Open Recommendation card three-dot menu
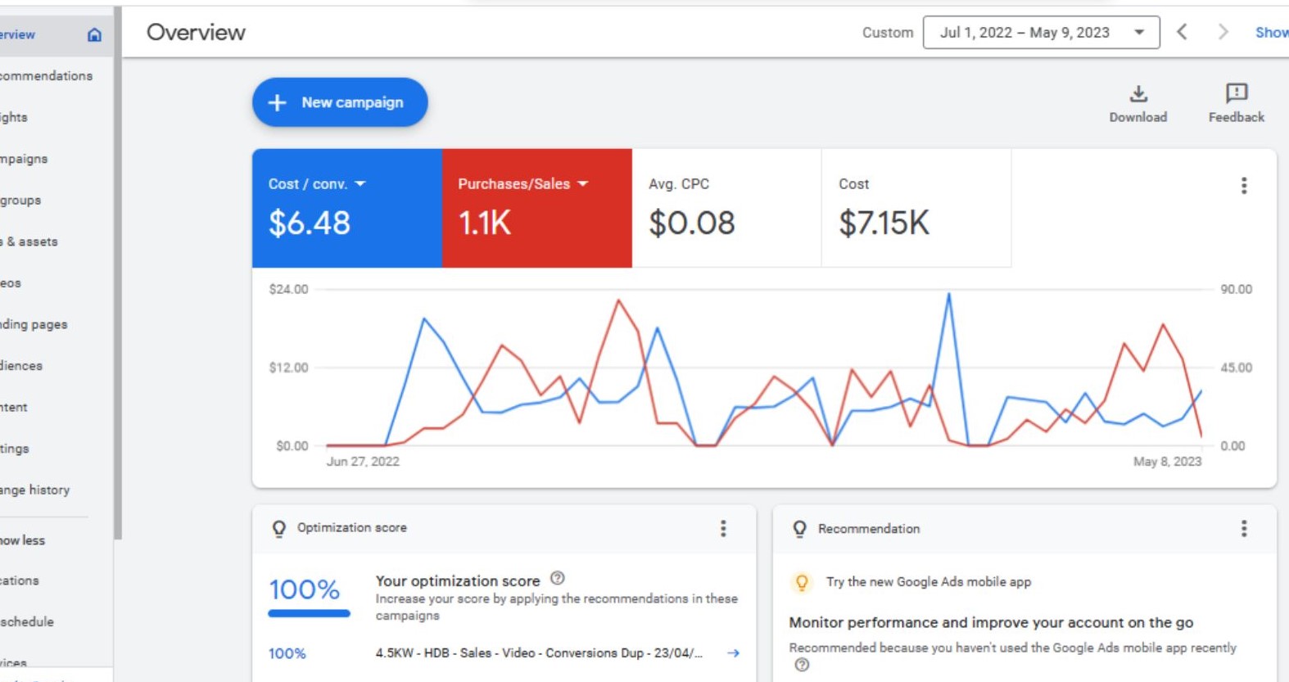The width and height of the screenshot is (1289, 682). [x=1244, y=529]
